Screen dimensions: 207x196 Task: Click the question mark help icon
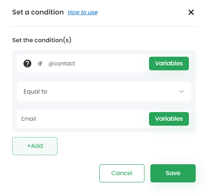click(x=27, y=64)
